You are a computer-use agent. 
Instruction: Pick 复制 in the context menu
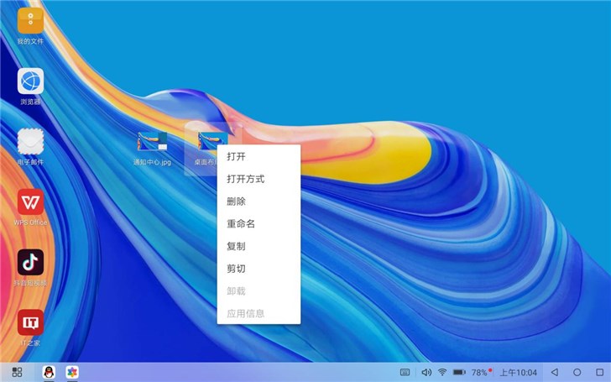coord(258,246)
